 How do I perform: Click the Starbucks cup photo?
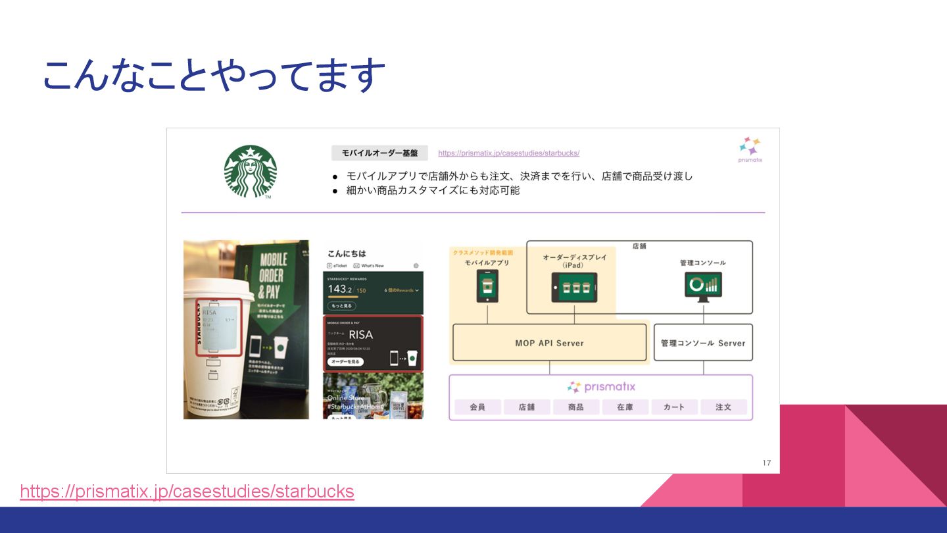[246, 330]
